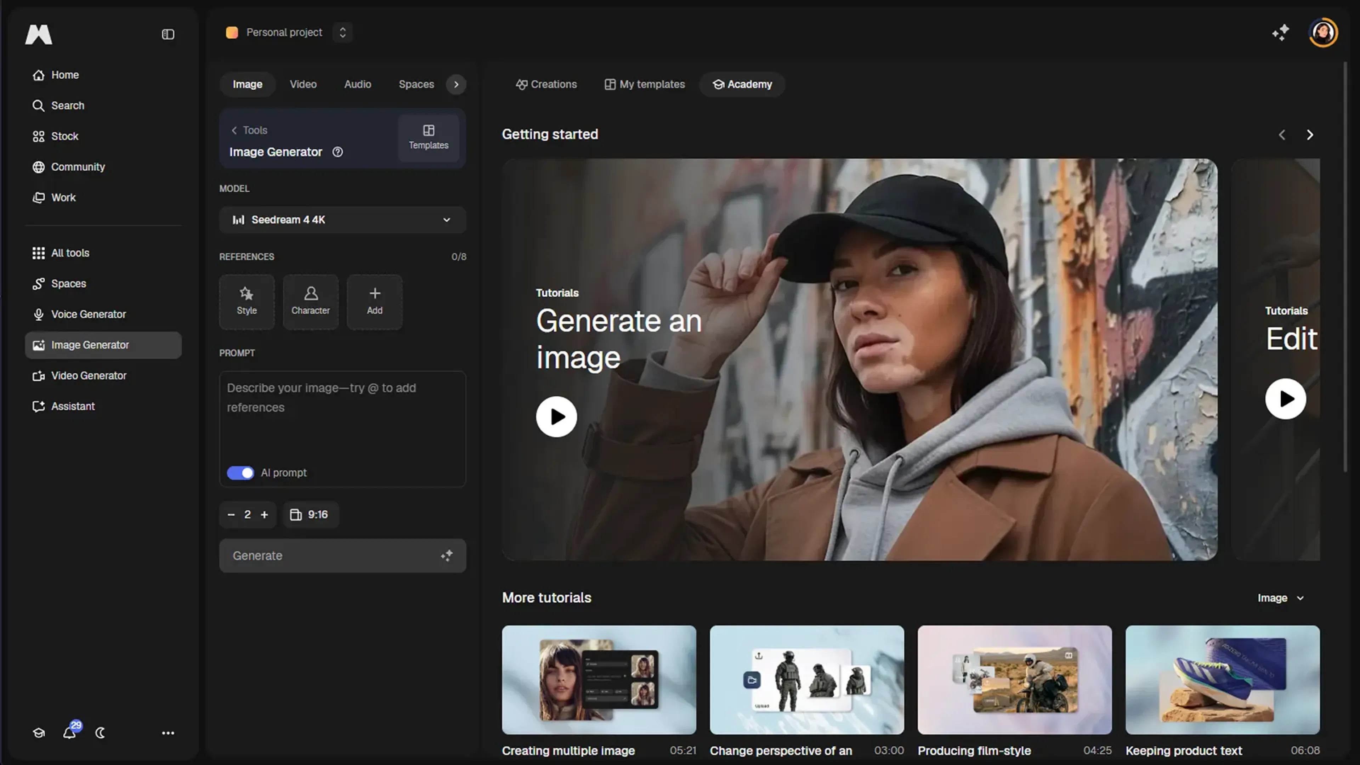This screenshot has width=1360, height=765.
Task: Go to Home in the sidebar
Action: click(103, 75)
